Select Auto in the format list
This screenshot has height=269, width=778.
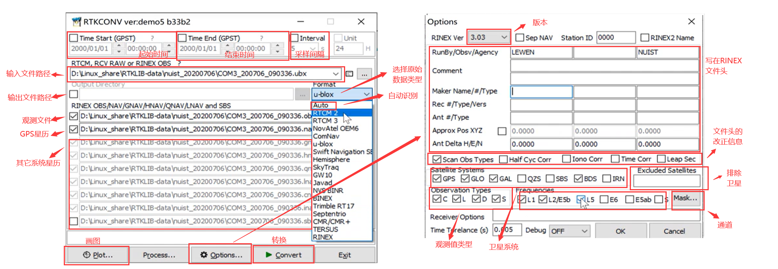[320, 105]
